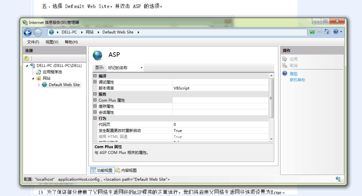Collapse the 行为 property group
The width and height of the screenshot is (362, 196).
[95, 118]
